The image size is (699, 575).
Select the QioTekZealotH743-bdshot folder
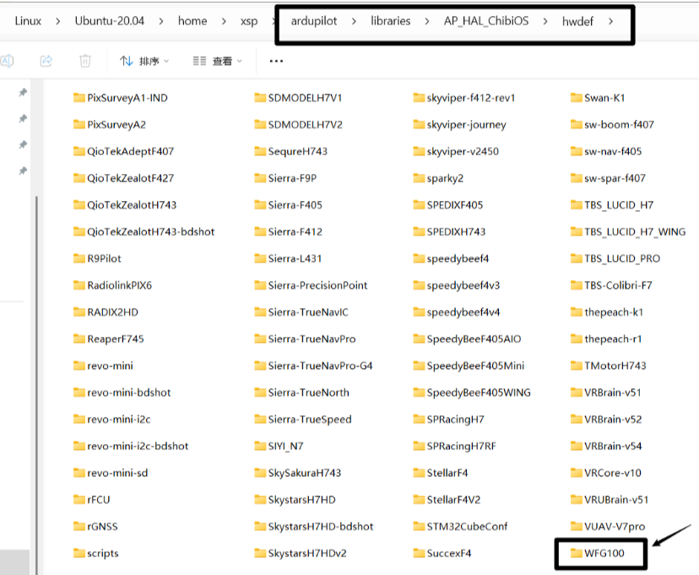[x=150, y=231]
